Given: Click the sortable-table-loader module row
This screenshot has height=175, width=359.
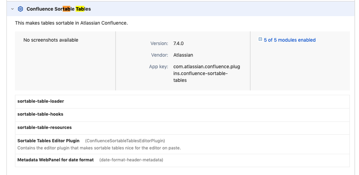Looking at the screenshot, I should 41,101.
